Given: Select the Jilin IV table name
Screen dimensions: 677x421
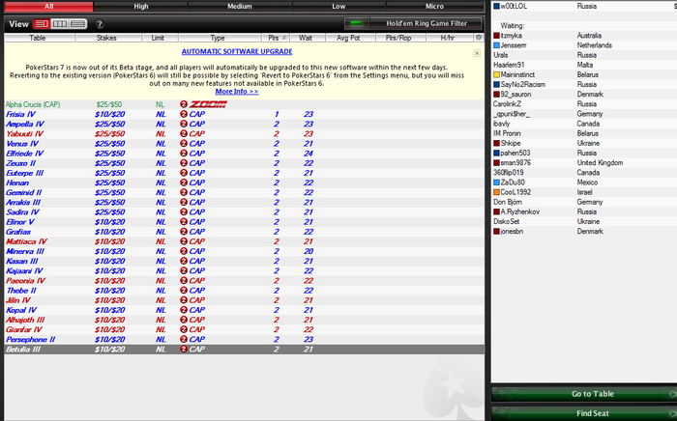Looking at the screenshot, I should 18,300.
